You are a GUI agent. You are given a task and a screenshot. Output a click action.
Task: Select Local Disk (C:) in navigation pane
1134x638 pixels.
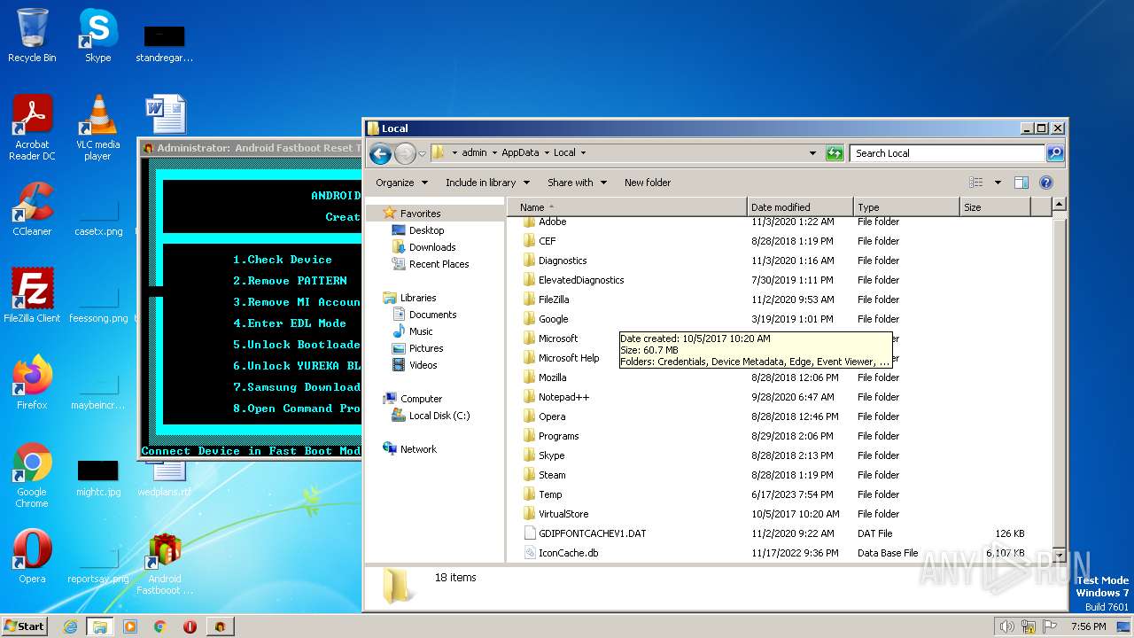(x=439, y=416)
